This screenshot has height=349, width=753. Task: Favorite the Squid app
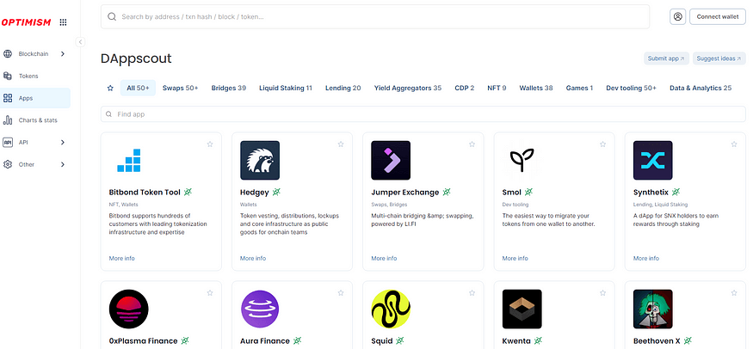pos(472,293)
